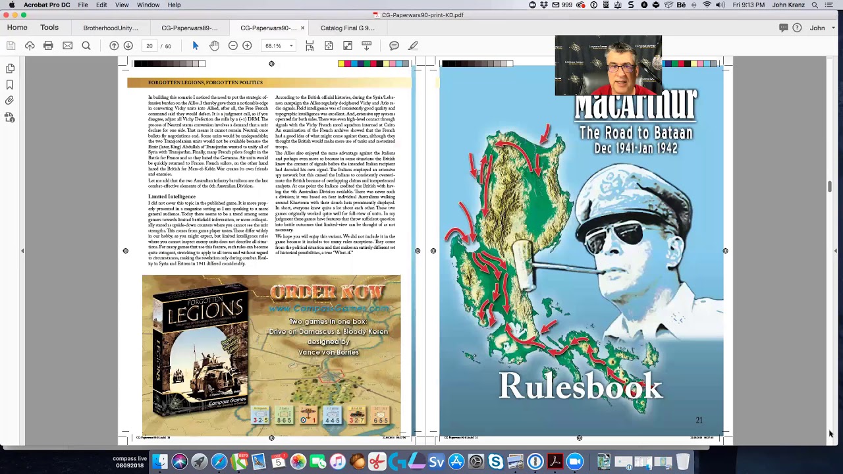Close the CG-Paperwars90 tab
The image size is (843, 474).
[x=302, y=28]
